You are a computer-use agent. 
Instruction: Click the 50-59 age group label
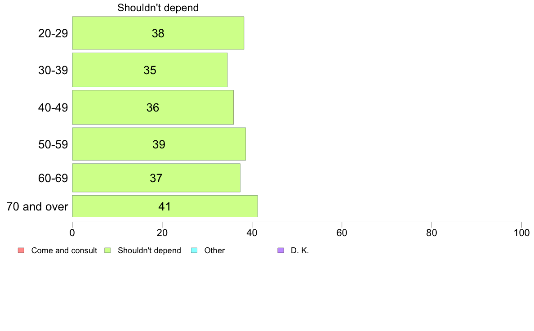click(x=53, y=144)
